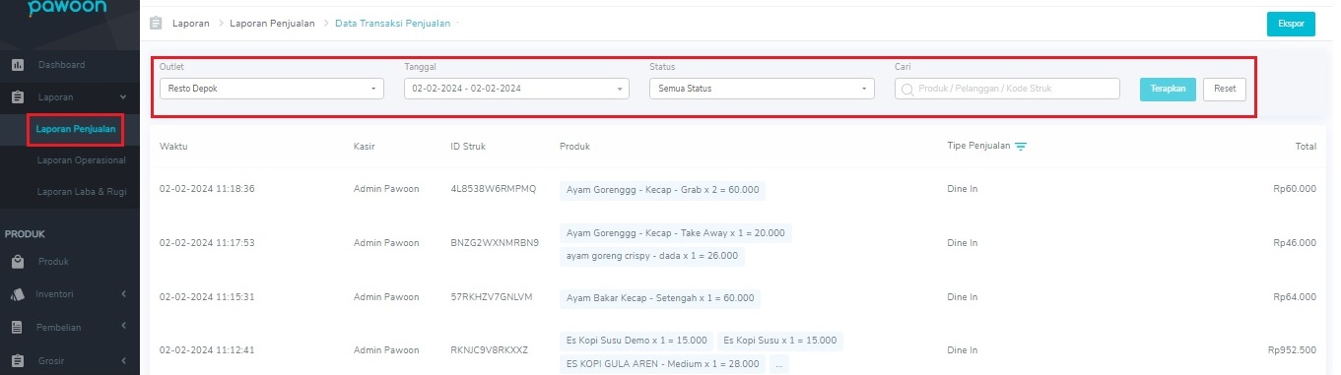Click the Rp46.000 total
The height and width of the screenshot is (375, 1341).
tap(1295, 242)
